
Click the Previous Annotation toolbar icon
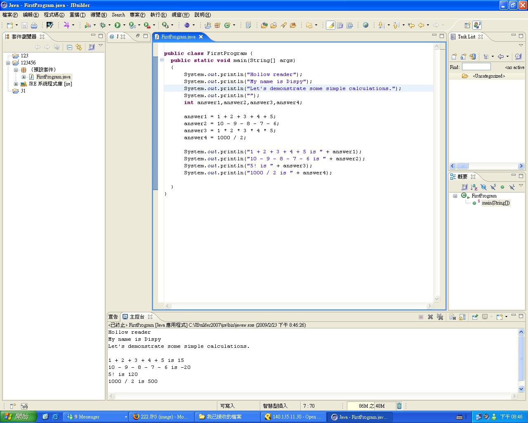pyautogui.click(x=396, y=25)
